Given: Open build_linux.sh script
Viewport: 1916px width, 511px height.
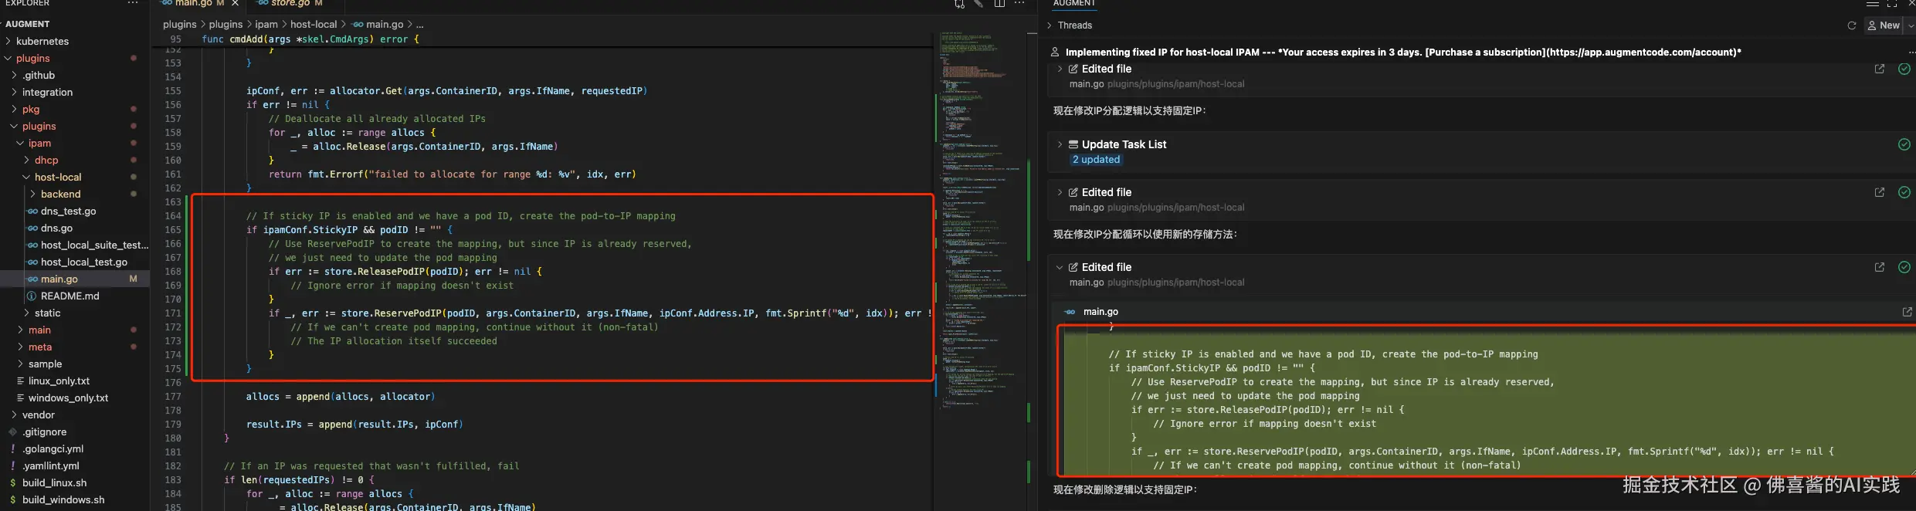Looking at the screenshot, I should pos(75,482).
